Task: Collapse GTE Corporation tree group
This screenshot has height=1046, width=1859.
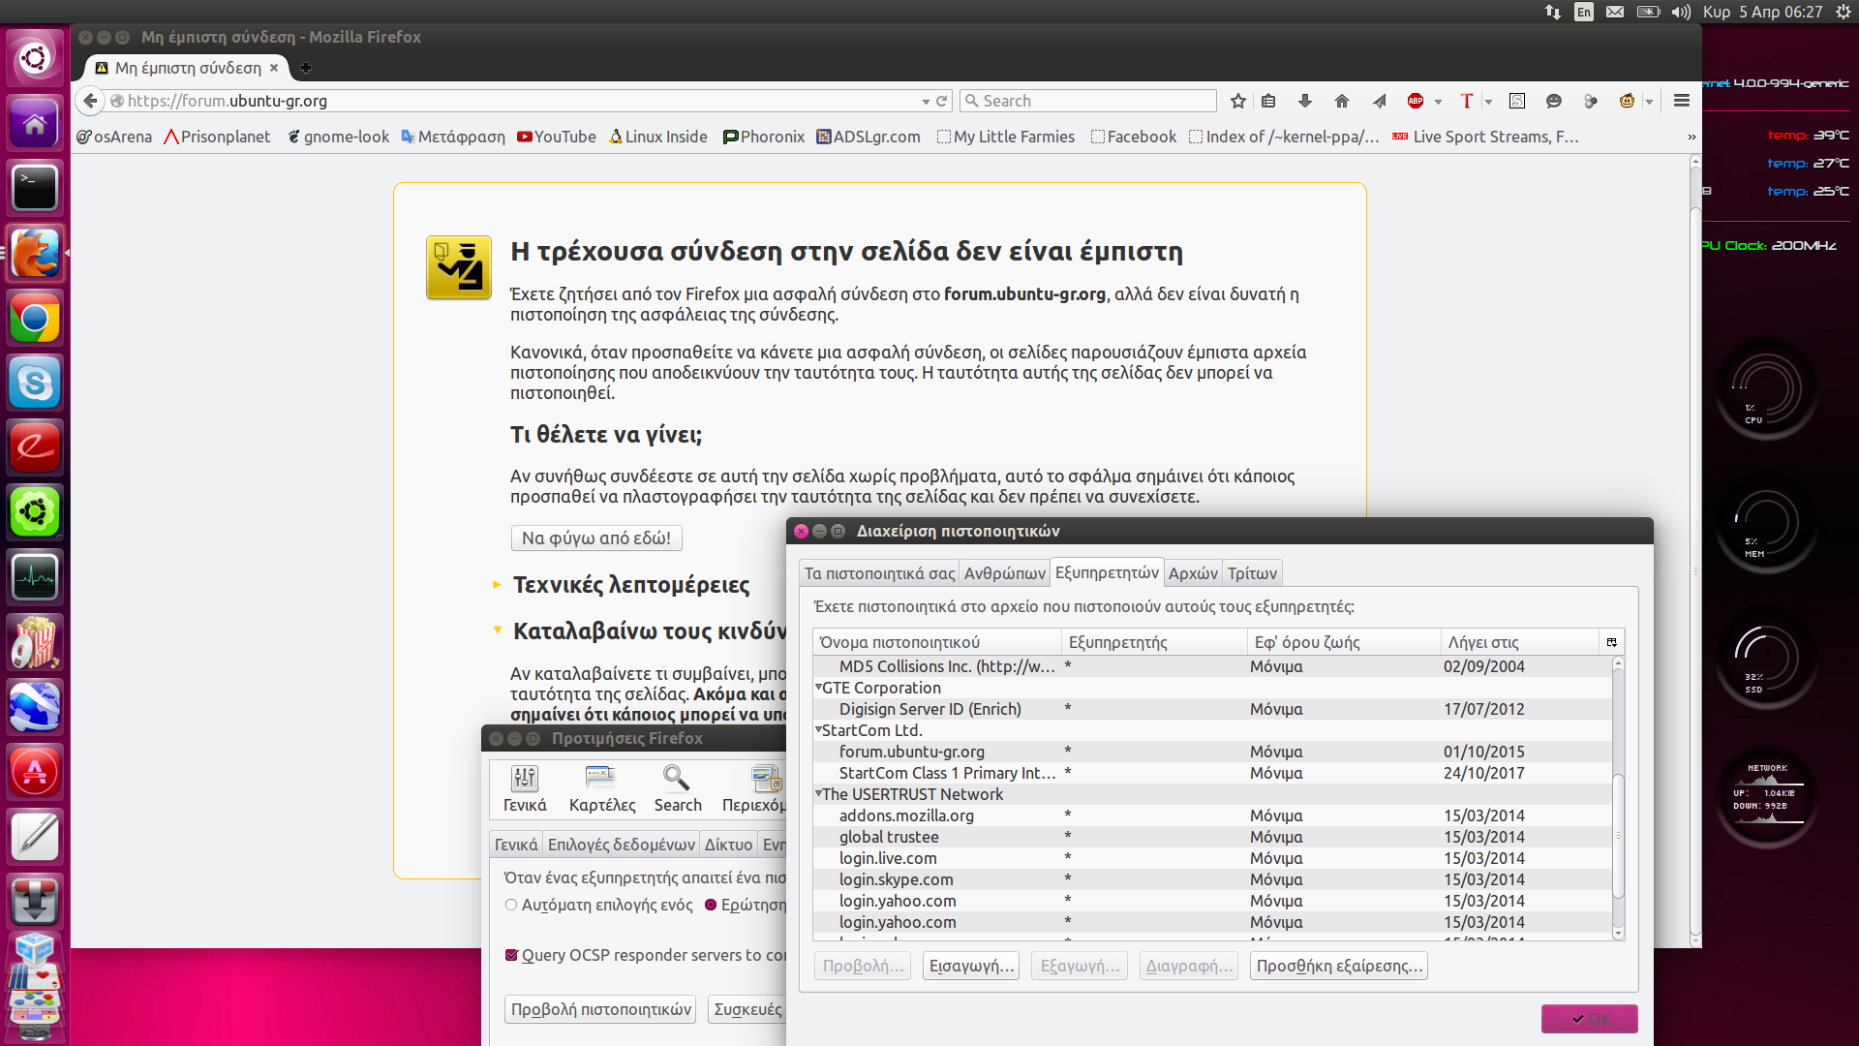Action: coord(818,687)
